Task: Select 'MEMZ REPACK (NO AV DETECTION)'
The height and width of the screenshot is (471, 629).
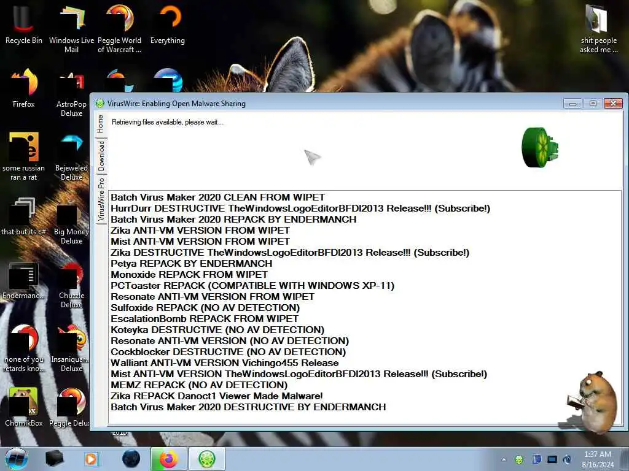Action: click(199, 385)
